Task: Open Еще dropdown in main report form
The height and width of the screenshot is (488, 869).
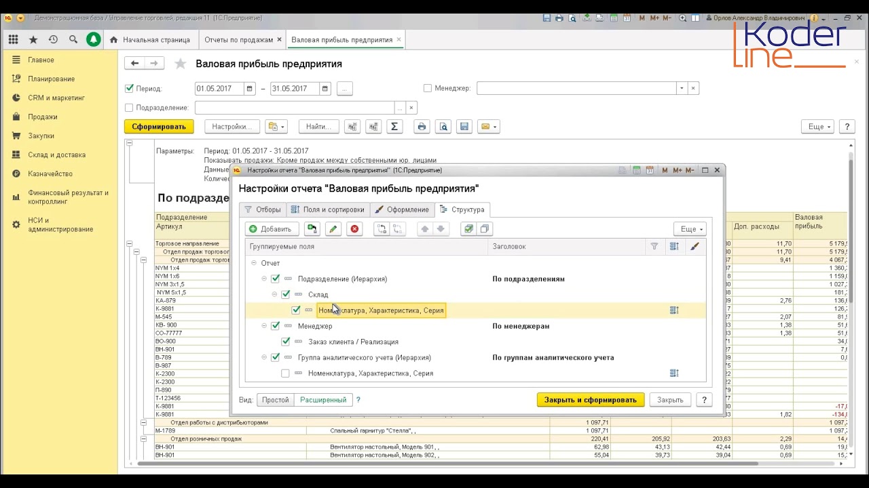Action: tap(817, 127)
